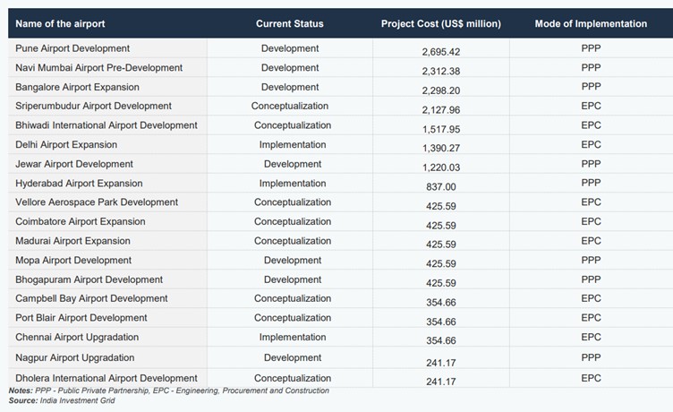Click the 1,220.03 cost for Jewar Airport
The image size is (673, 412).
(441, 167)
